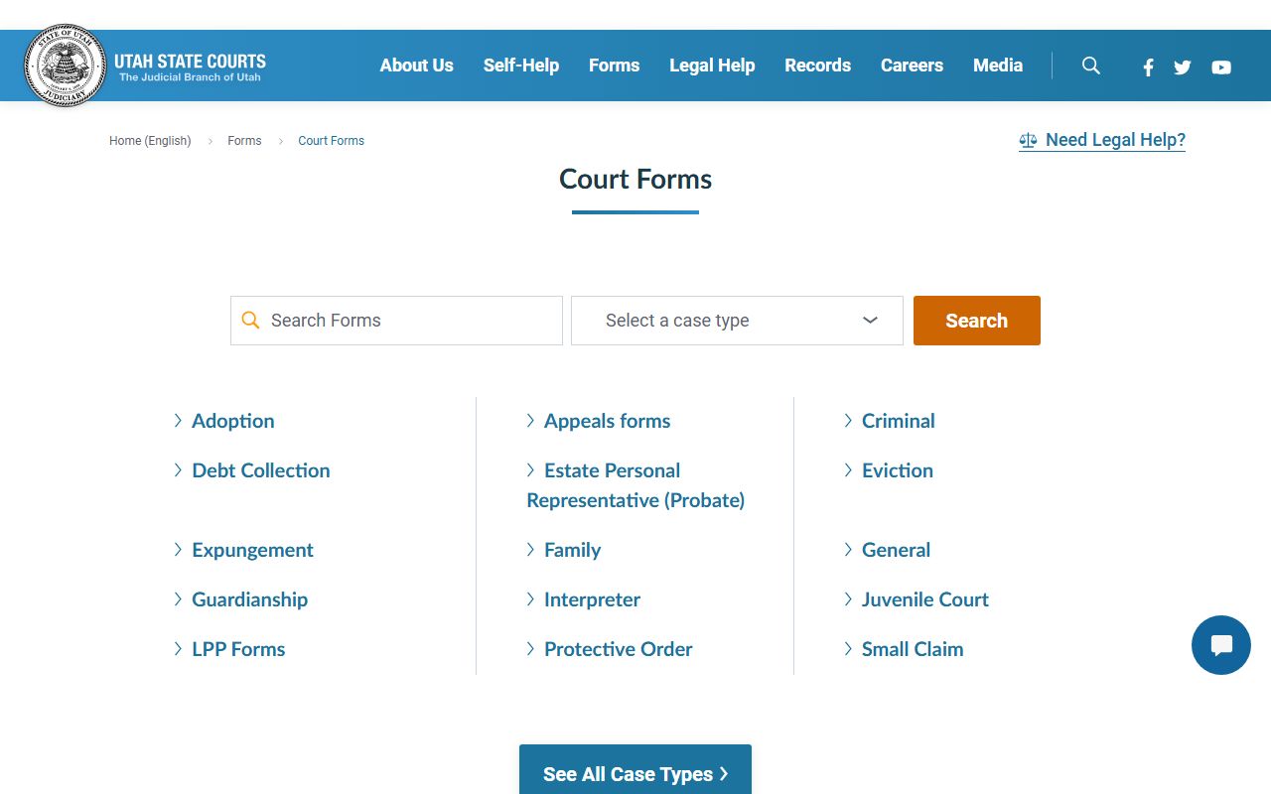Open the header search magnifier icon
The width and height of the screenshot is (1271, 794).
[x=1091, y=66]
